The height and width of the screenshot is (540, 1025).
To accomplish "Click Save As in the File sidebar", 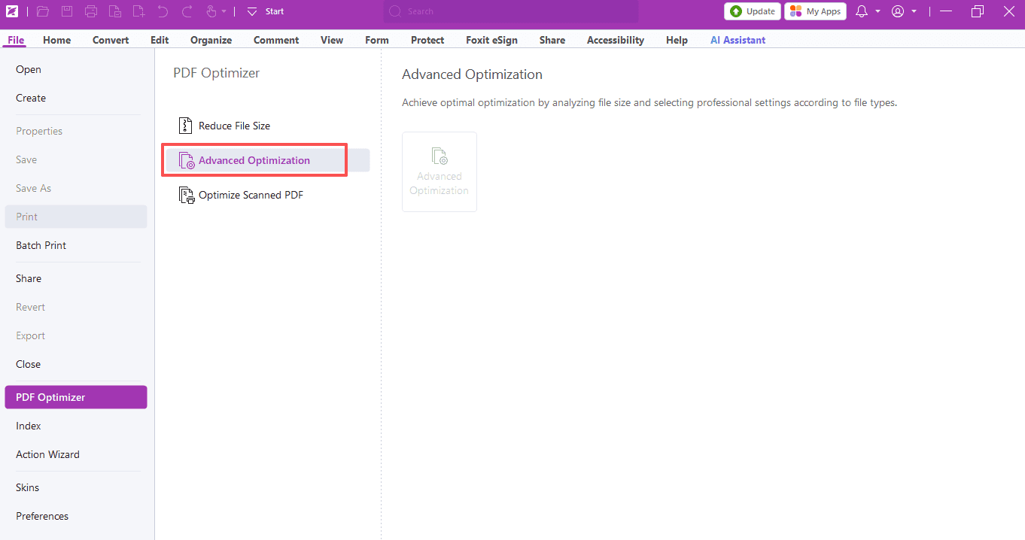I will pyautogui.click(x=76, y=188).
